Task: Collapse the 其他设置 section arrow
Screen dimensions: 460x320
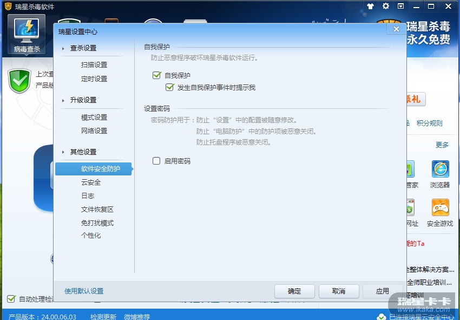Action: 63,152
